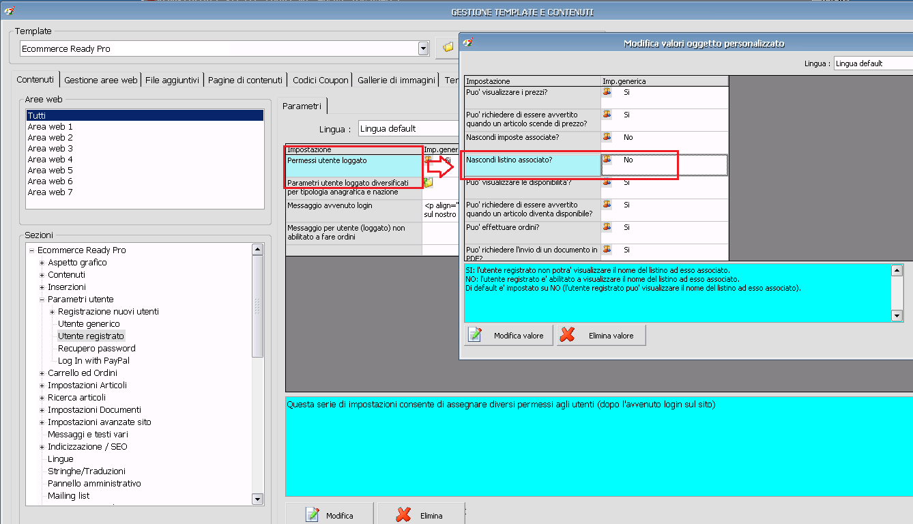Expand the Aspetto grafico node
Screen dimensions: 913x524
(42, 263)
